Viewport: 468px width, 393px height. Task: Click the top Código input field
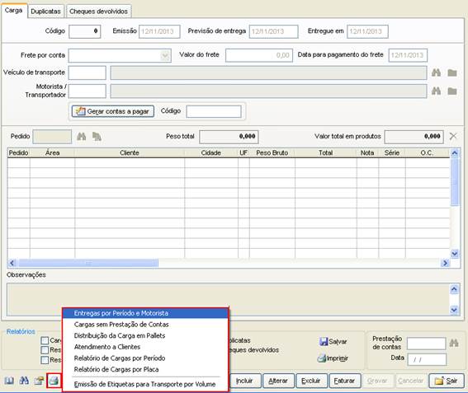click(85, 31)
